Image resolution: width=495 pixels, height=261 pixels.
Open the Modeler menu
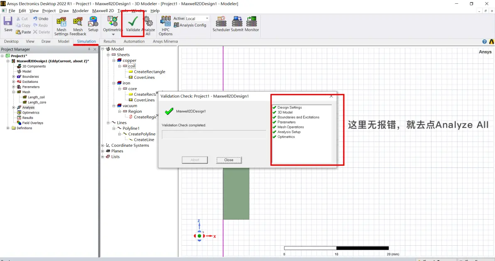click(x=81, y=11)
